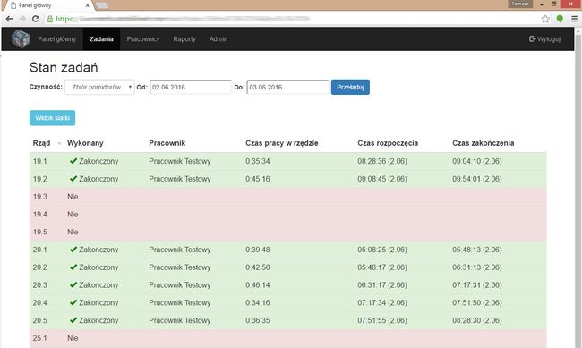This screenshot has width=582, height=348.
Task: Click the Stan zadań heading
Action: click(64, 67)
